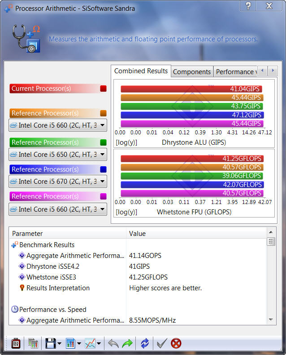Click the red cancel icon

point(176,343)
